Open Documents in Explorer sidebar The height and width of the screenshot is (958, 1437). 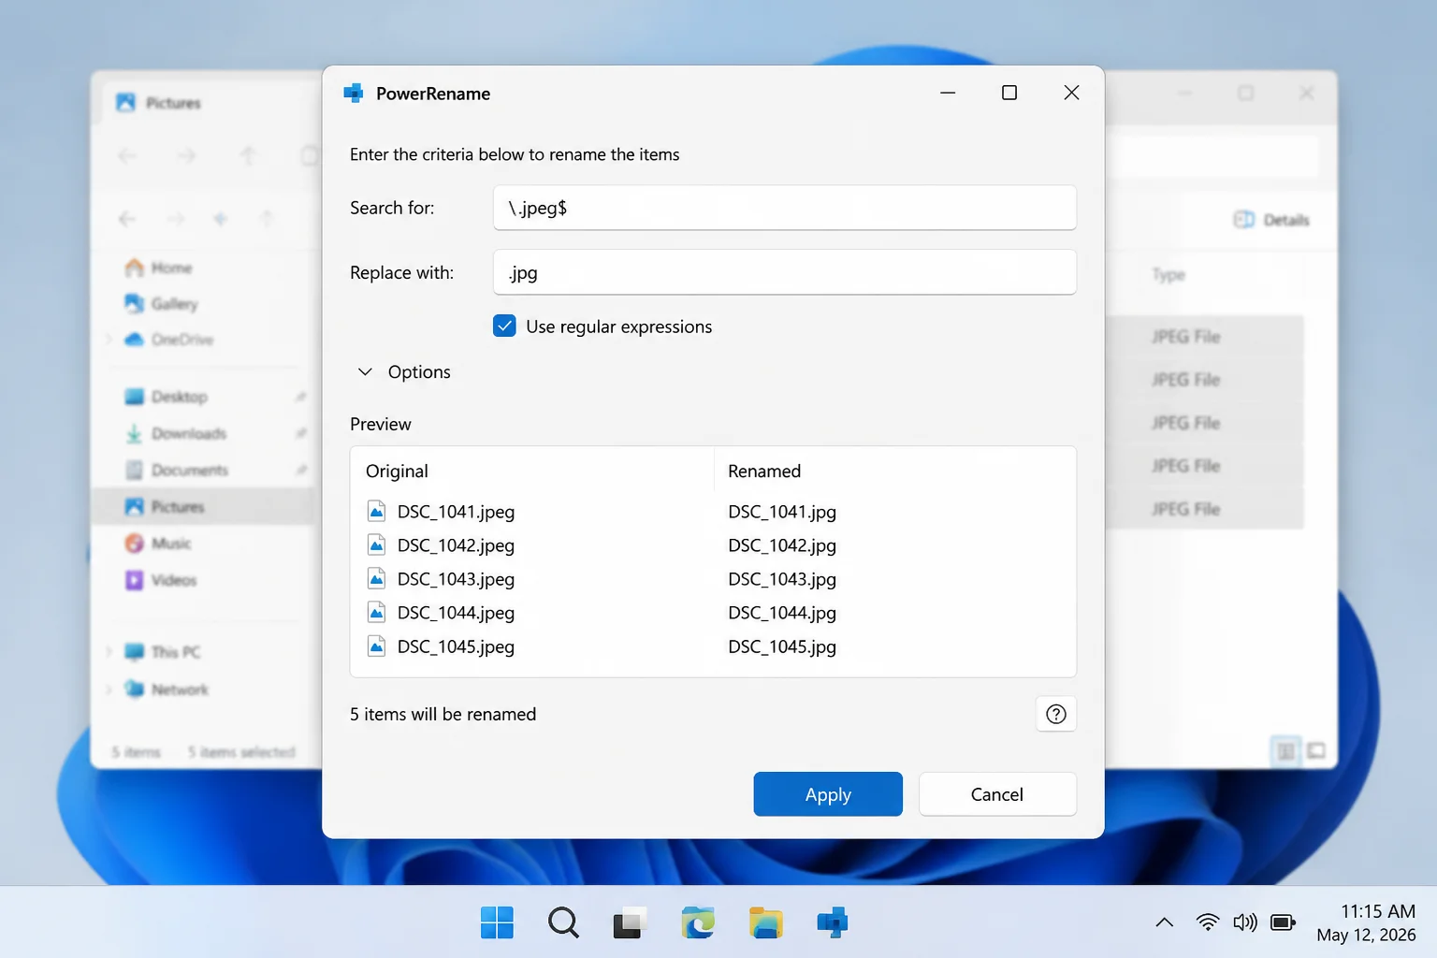click(x=177, y=470)
